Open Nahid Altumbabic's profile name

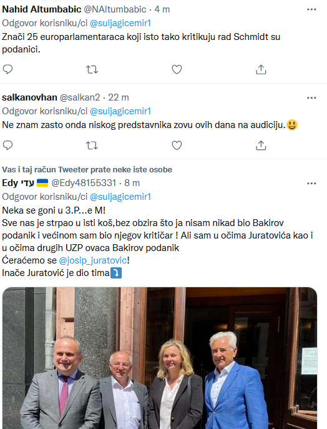point(42,9)
